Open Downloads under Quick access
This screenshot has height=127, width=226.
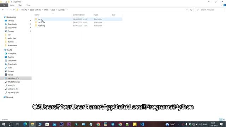pyautogui.click(x=12, y=24)
